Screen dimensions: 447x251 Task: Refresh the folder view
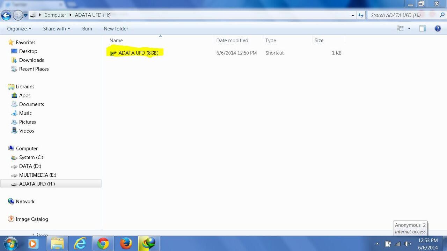point(361,15)
